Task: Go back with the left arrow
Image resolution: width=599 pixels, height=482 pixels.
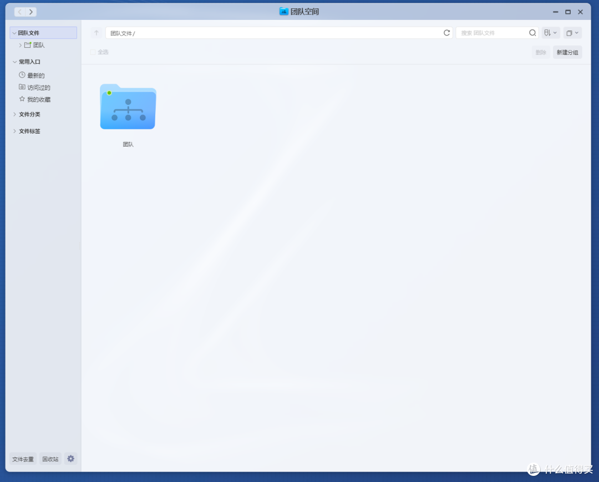Action: pos(20,12)
